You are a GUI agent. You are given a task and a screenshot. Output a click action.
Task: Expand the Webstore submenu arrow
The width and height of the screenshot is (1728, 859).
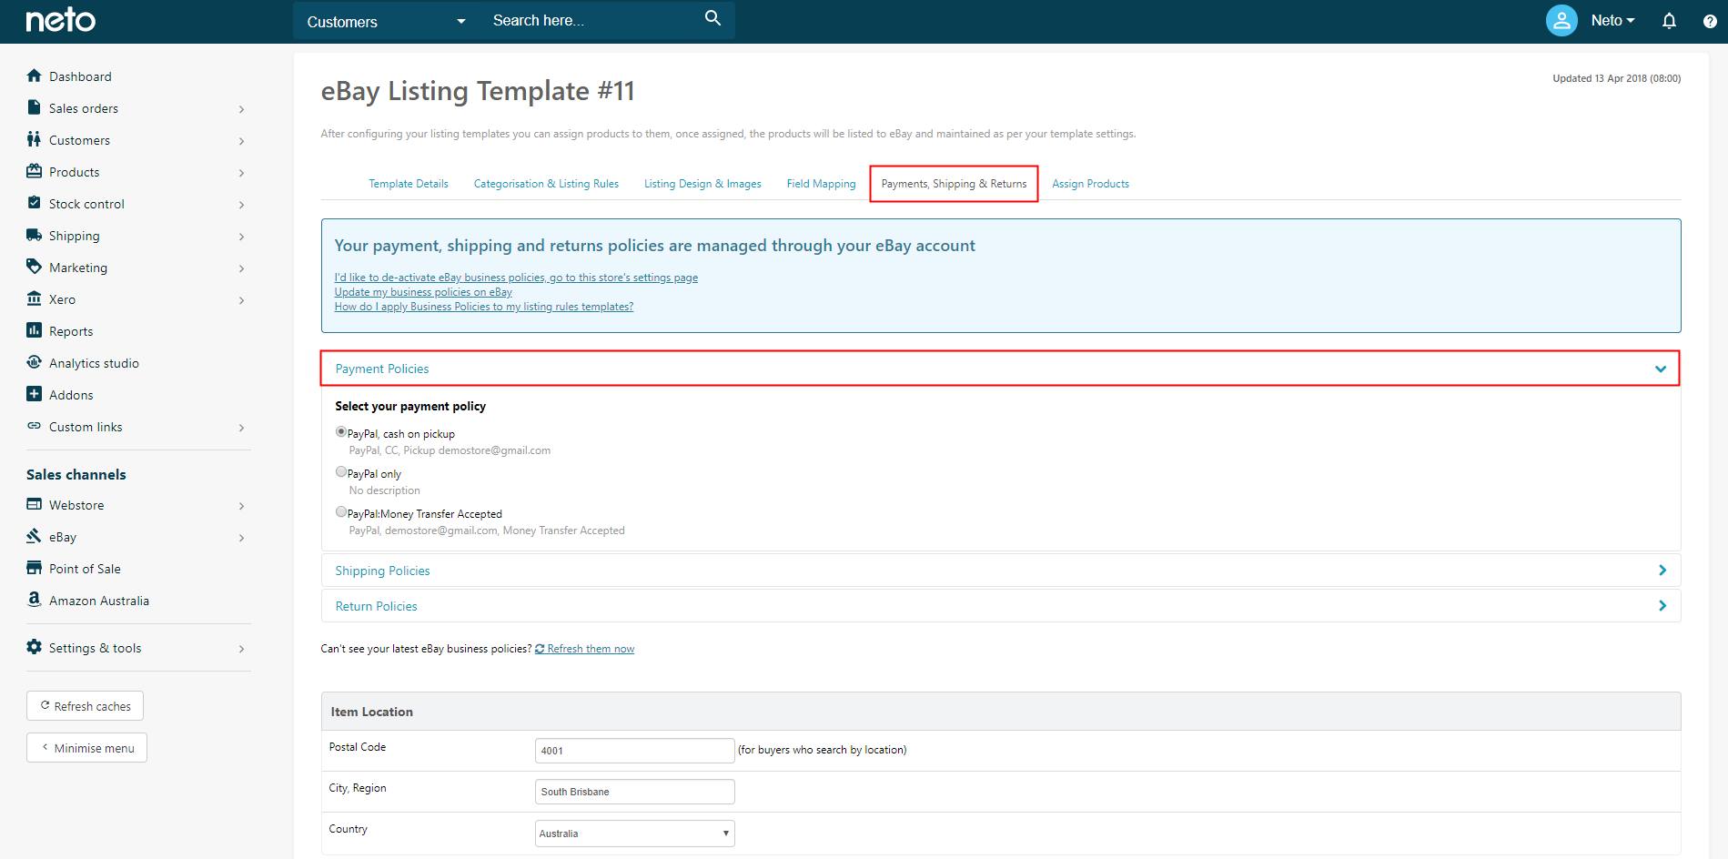pyautogui.click(x=241, y=506)
